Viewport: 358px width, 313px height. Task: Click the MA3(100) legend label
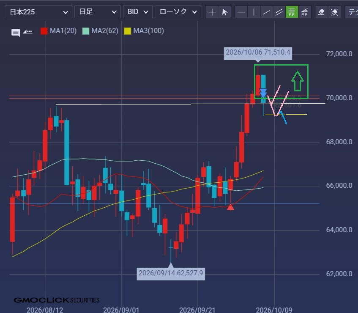(149, 31)
